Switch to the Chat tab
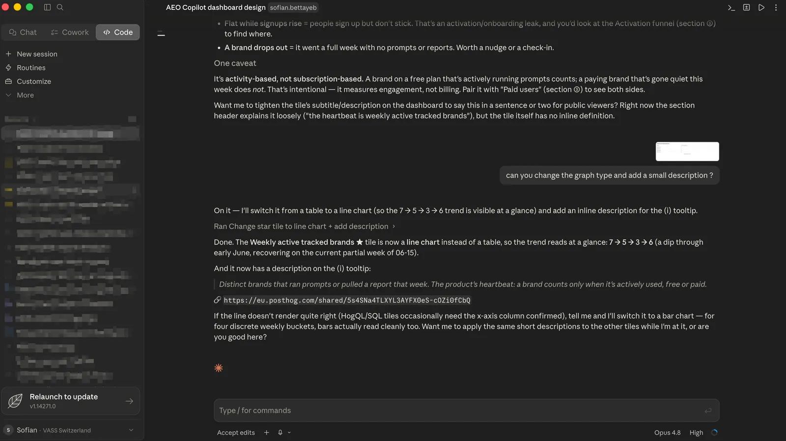Screen dimensions: 786x441 pyautogui.click(x=23, y=32)
